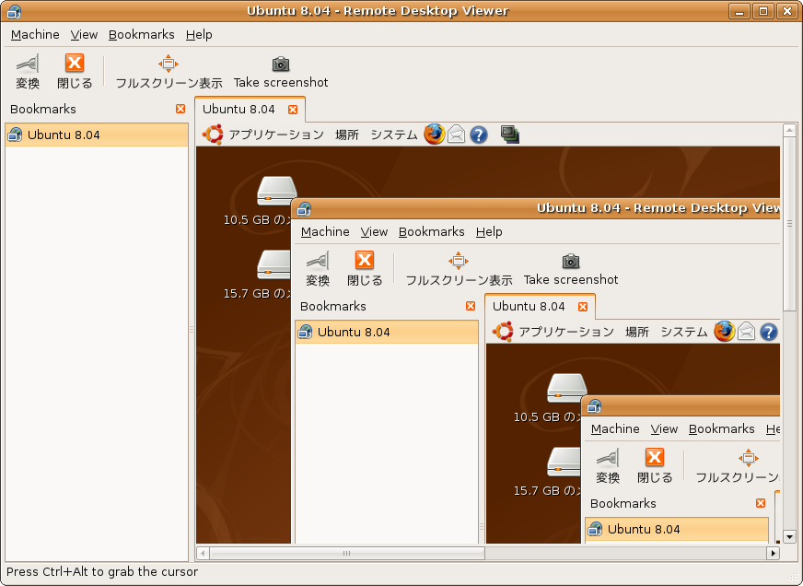803x586 pixels.
Task: Close Ubuntu 8.04 tab in second-level nested window
Action: [x=583, y=307]
